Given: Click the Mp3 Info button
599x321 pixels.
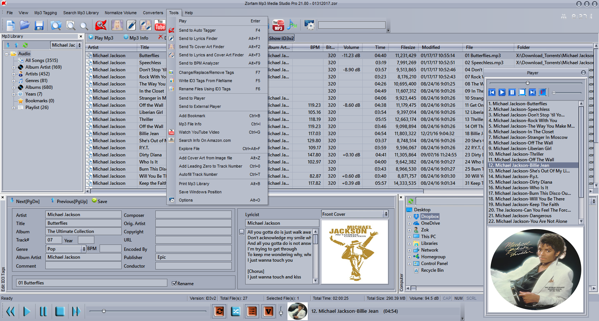Looking at the screenshot, I should [136, 38].
